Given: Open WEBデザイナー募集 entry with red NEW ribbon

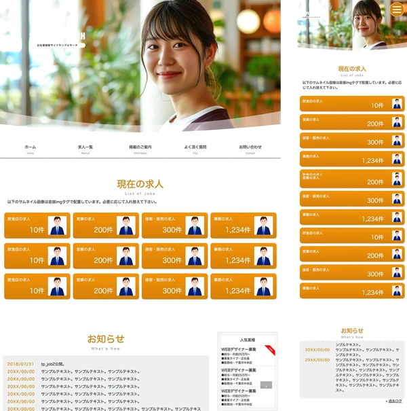Looking at the screenshot, I should click(248, 356).
